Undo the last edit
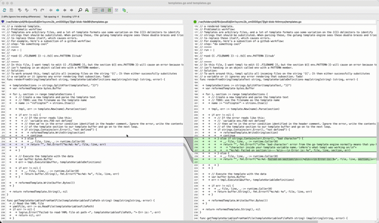The height and width of the screenshot is (223, 379). [35, 10]
